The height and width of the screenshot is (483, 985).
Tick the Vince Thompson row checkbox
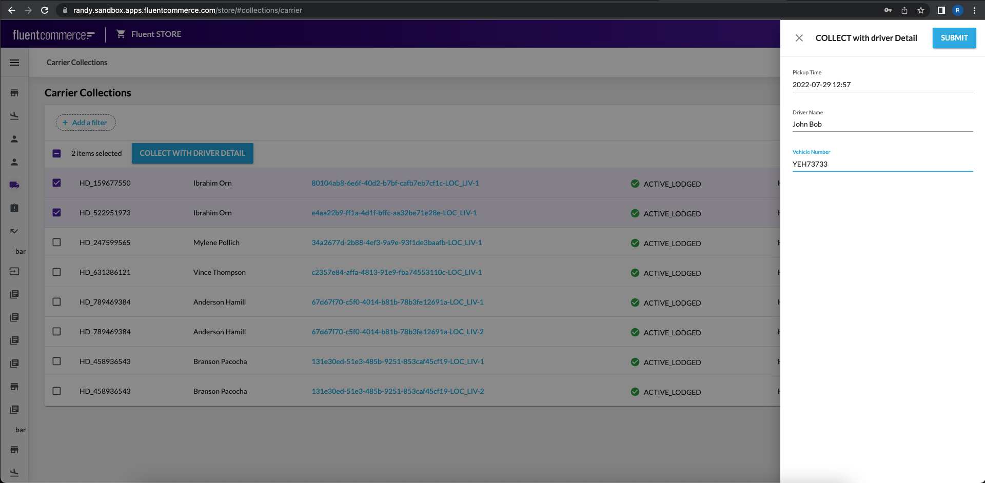(57, 272)
